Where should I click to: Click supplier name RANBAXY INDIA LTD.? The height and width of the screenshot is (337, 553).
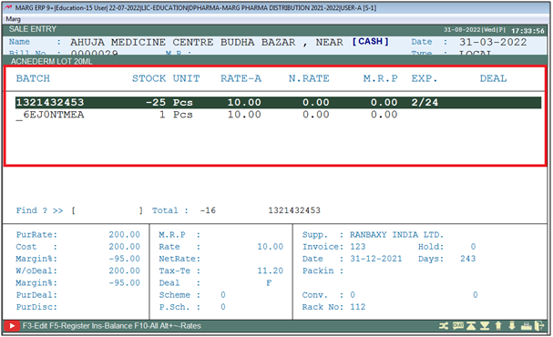(396, 235)
